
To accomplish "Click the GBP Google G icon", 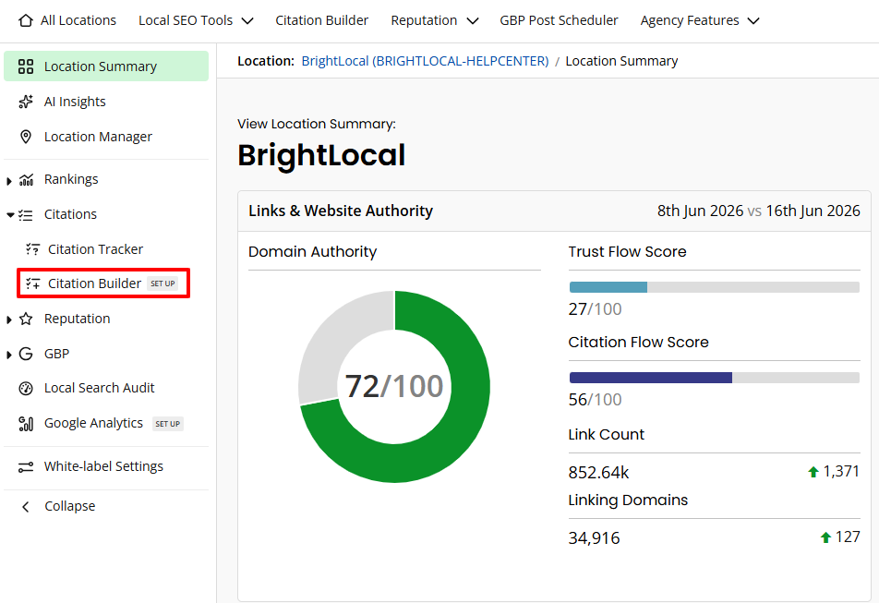I will coord(26,354).
